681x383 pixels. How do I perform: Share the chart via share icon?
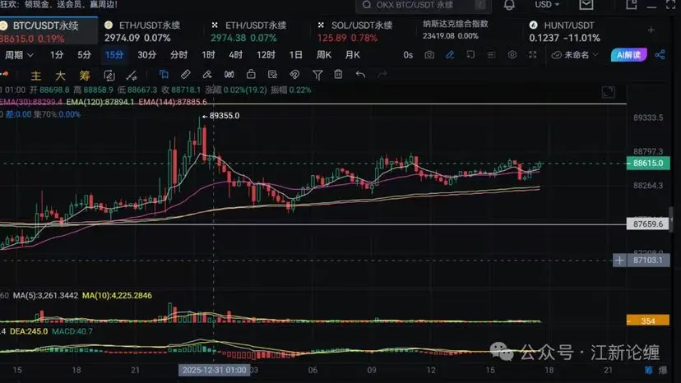pos(660,55)
